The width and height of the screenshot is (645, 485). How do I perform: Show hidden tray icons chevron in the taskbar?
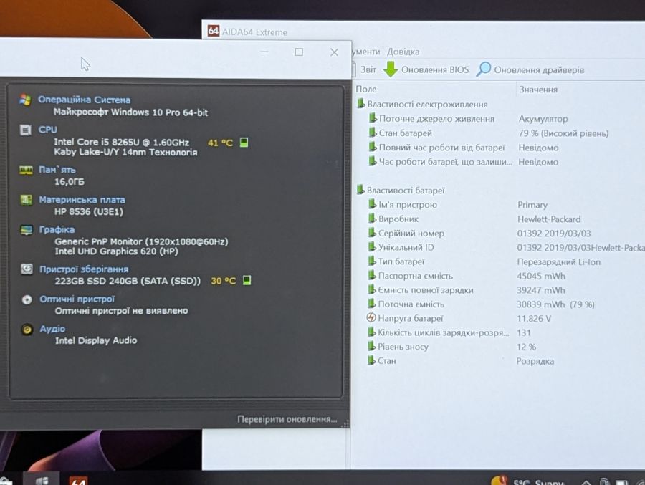coord(586,482)
